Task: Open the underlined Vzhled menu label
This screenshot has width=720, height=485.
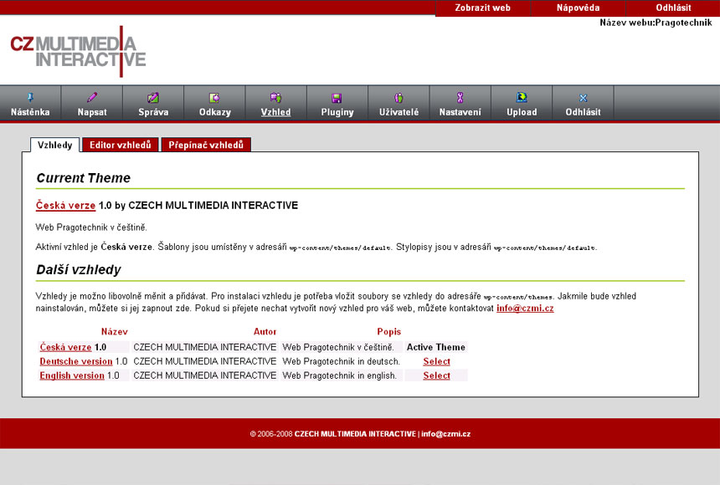Action: pos(275,112)
